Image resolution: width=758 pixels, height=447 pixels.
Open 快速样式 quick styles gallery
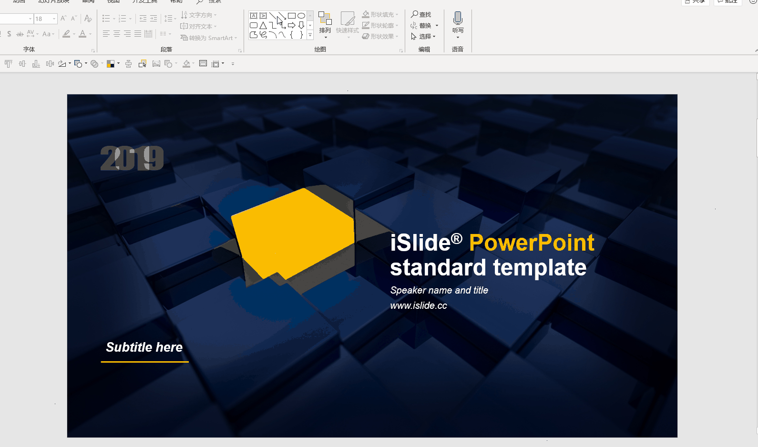(348, 25)
